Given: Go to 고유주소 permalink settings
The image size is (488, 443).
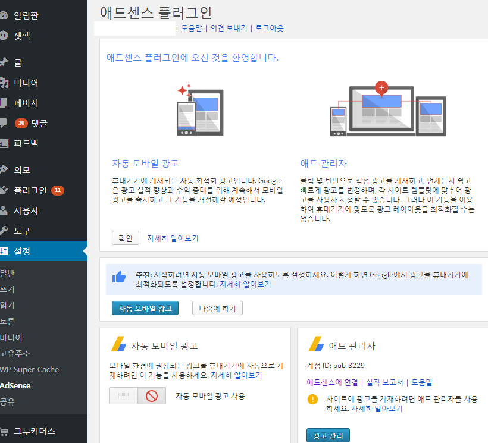Looking at the screenshot, I should (15, 353).
